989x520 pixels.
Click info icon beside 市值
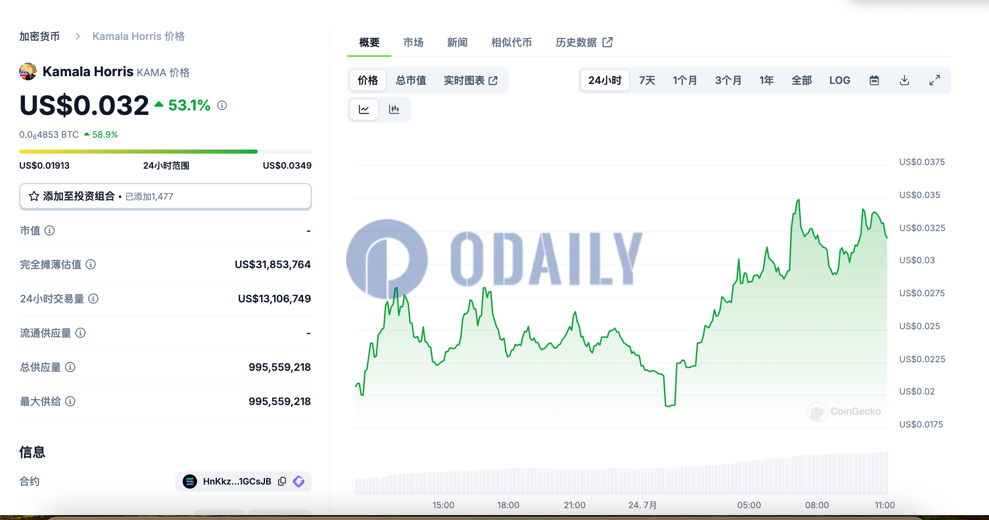point(50,231)
